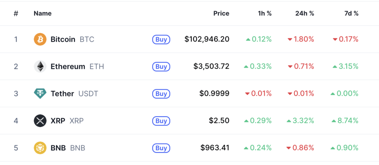Open the Tether name link
379x165 pixels.
tap(62, 94)
